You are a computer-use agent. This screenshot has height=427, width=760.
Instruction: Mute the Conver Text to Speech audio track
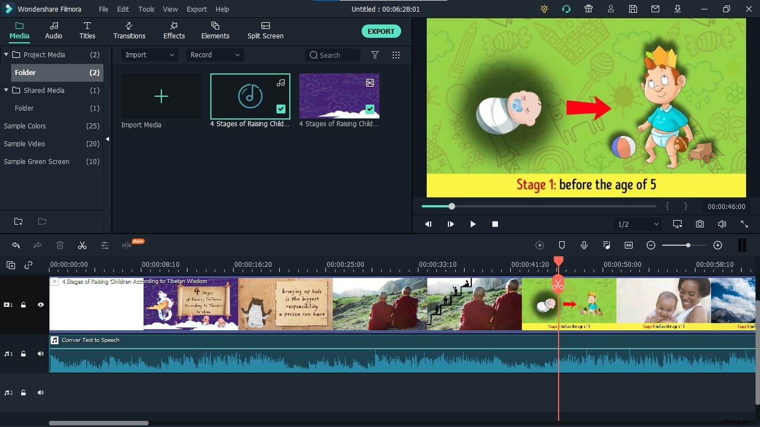point(40,354)
